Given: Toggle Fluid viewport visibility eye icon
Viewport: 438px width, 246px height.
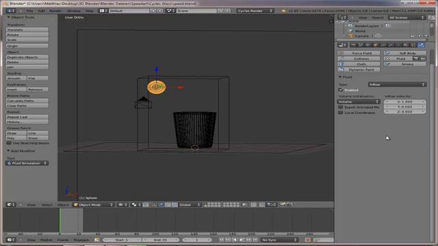Looking at the screenshot, I should coord(423,59).
